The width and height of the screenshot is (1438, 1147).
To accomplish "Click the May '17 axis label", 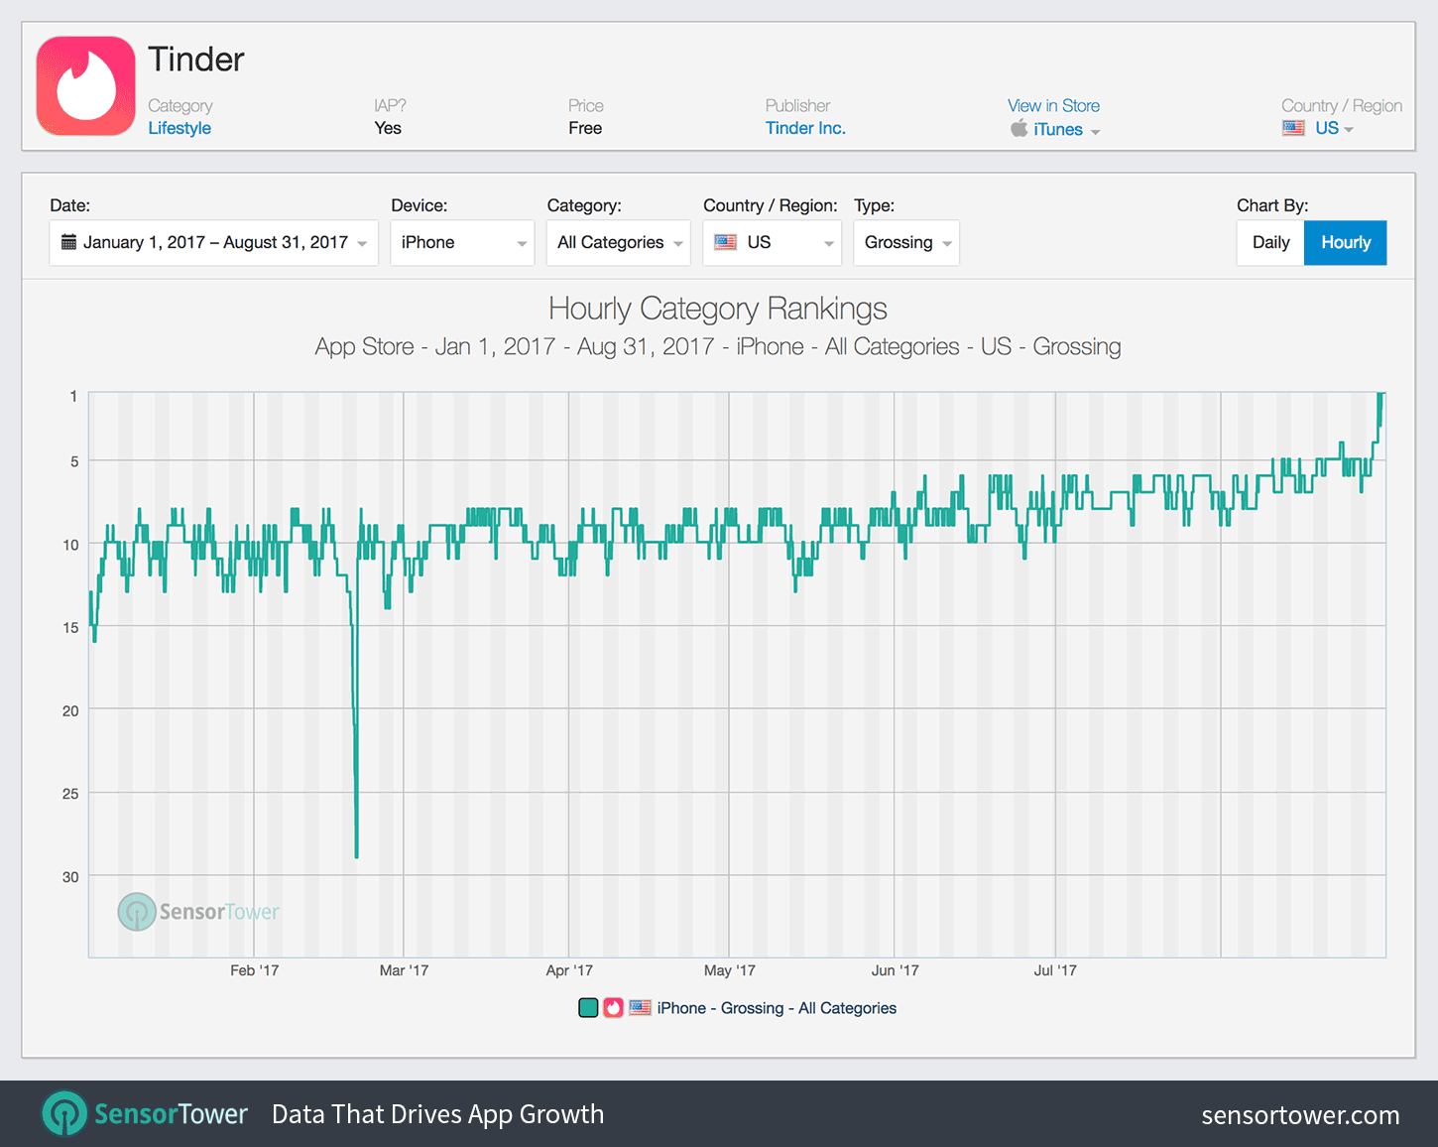I will coord(730,970).
